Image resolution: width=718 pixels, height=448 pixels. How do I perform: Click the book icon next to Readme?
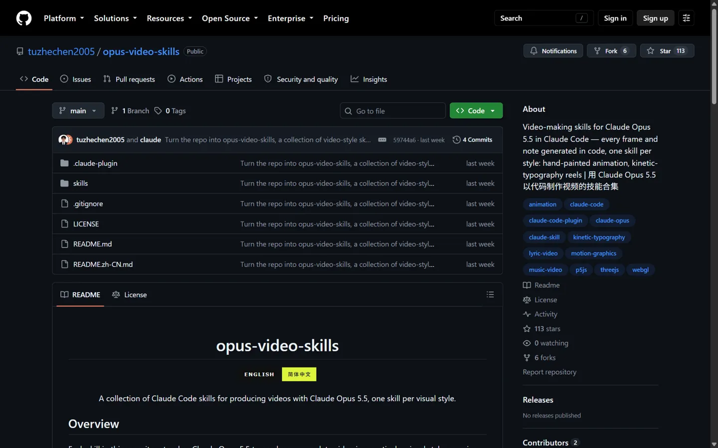click(527, 285)
